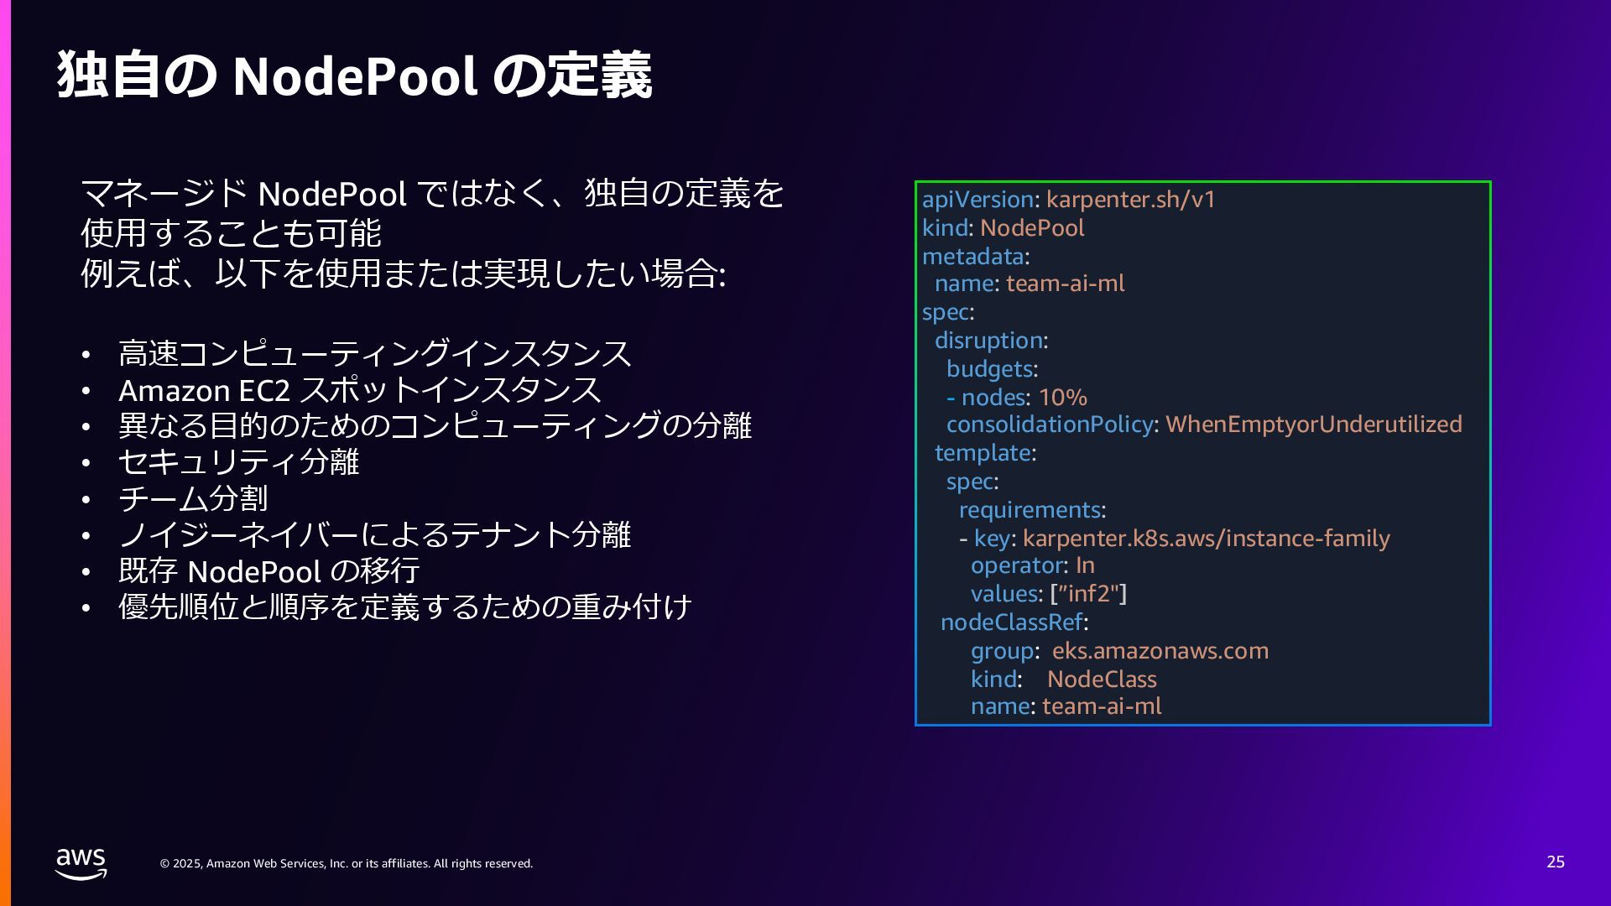
Task: Click the group eks.amazonaws.com line
Action: pyautogui.click(x=1118, y=651)
